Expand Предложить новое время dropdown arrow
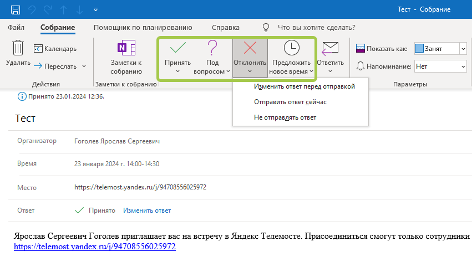Screen dimensions: 472x262 point(311,71)
